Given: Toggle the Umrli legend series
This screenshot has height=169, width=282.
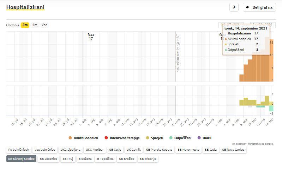Looking at the screenshot, I should (204, 138).
